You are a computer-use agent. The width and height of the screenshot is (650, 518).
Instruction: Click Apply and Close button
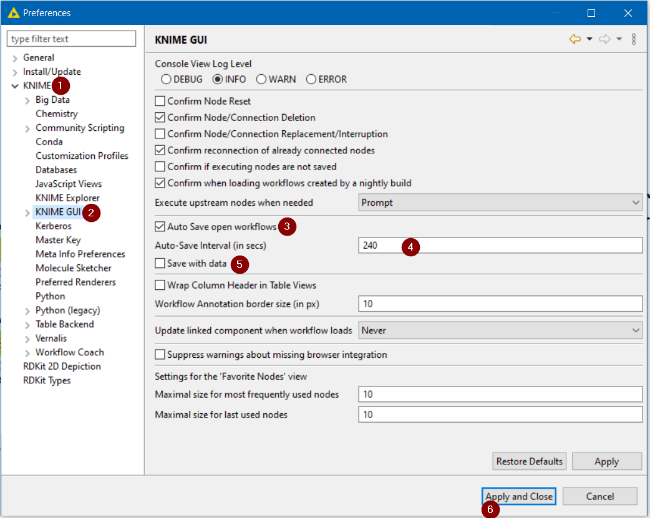click(x=519, y=496)
